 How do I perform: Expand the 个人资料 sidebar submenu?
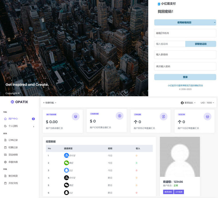(x=19, y=126)
